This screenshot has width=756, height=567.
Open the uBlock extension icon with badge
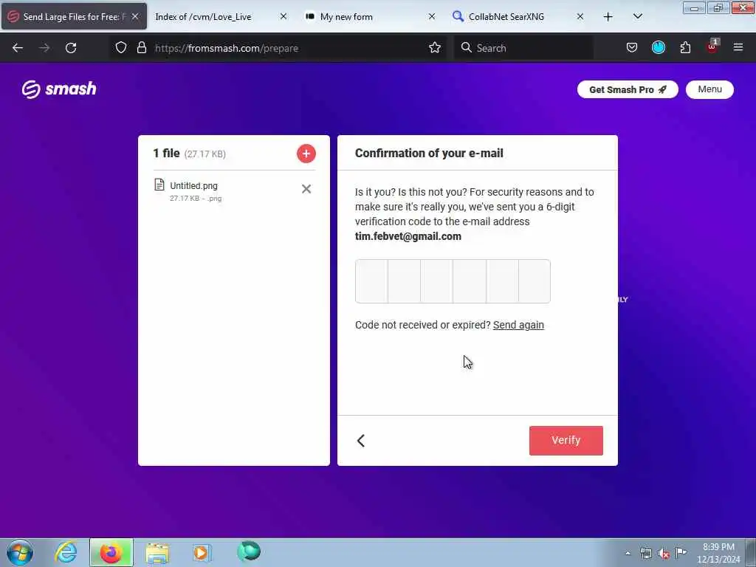(x=712, y=47)
